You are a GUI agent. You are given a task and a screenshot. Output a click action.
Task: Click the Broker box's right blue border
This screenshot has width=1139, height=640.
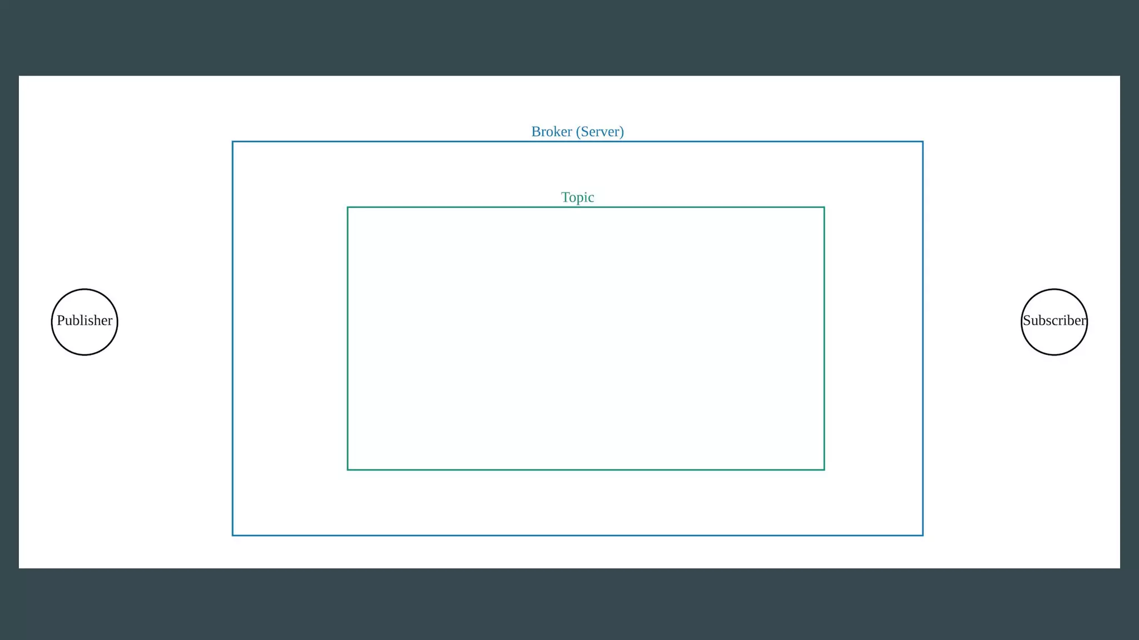[x=923, y=339]
